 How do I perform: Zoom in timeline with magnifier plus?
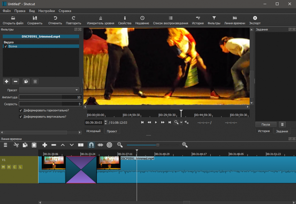click(185, 145)
